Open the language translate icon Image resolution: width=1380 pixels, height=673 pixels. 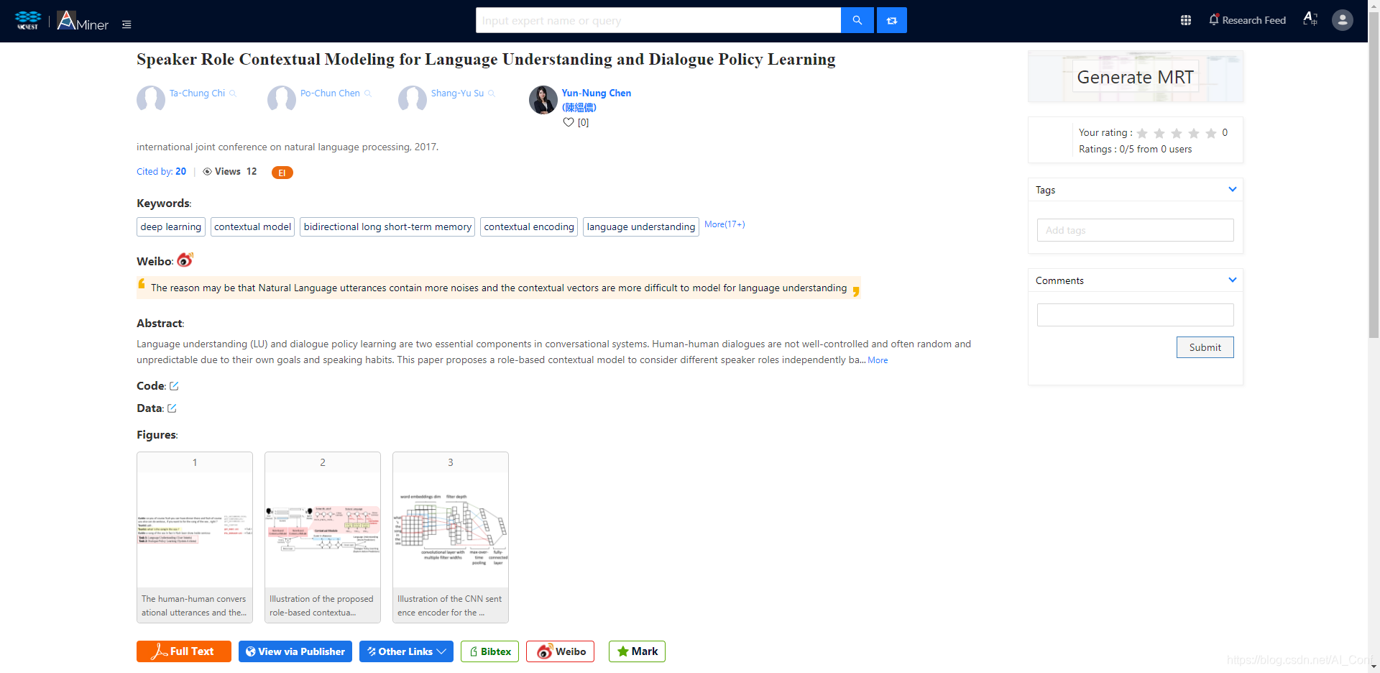1310,19
